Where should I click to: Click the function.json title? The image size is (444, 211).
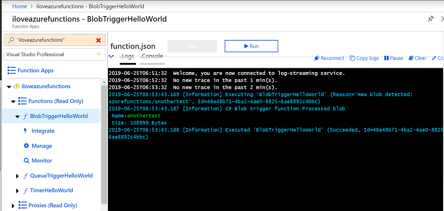(133, 46)
